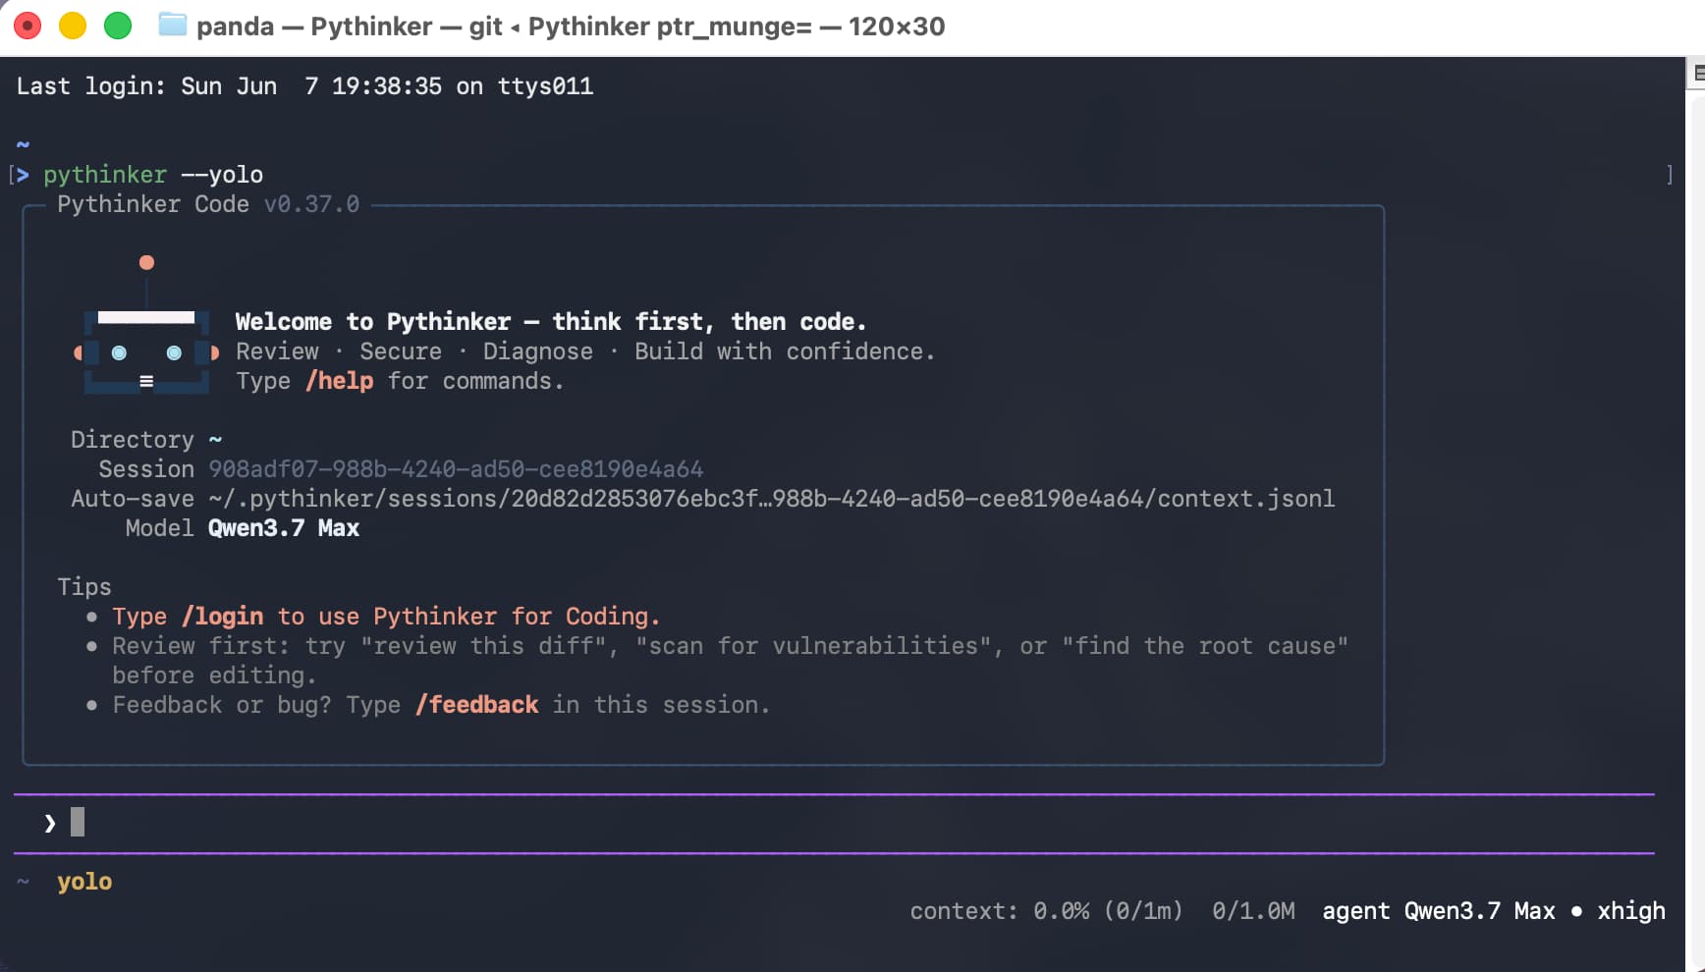Click 'context: 0.0% (0/1m)' status text
The width and height of the screenshot is (1705, 972).
1046,911
